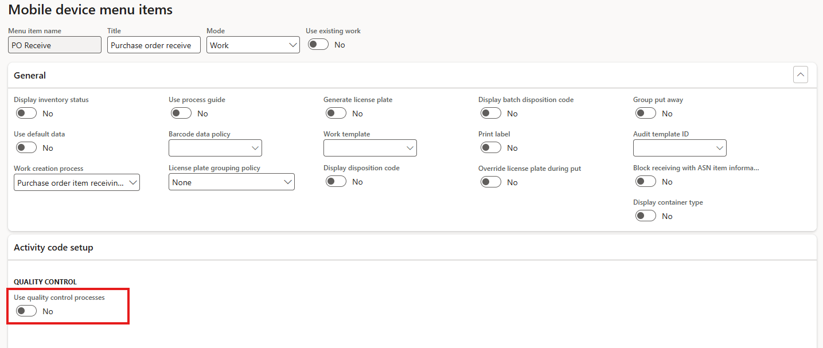This screenshot has height=348, width=823.
Task: Click the Title input field
Action: point(154,45)
